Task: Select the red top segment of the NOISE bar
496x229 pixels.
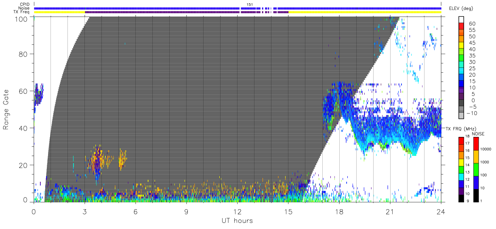Action: click(475, 144)
